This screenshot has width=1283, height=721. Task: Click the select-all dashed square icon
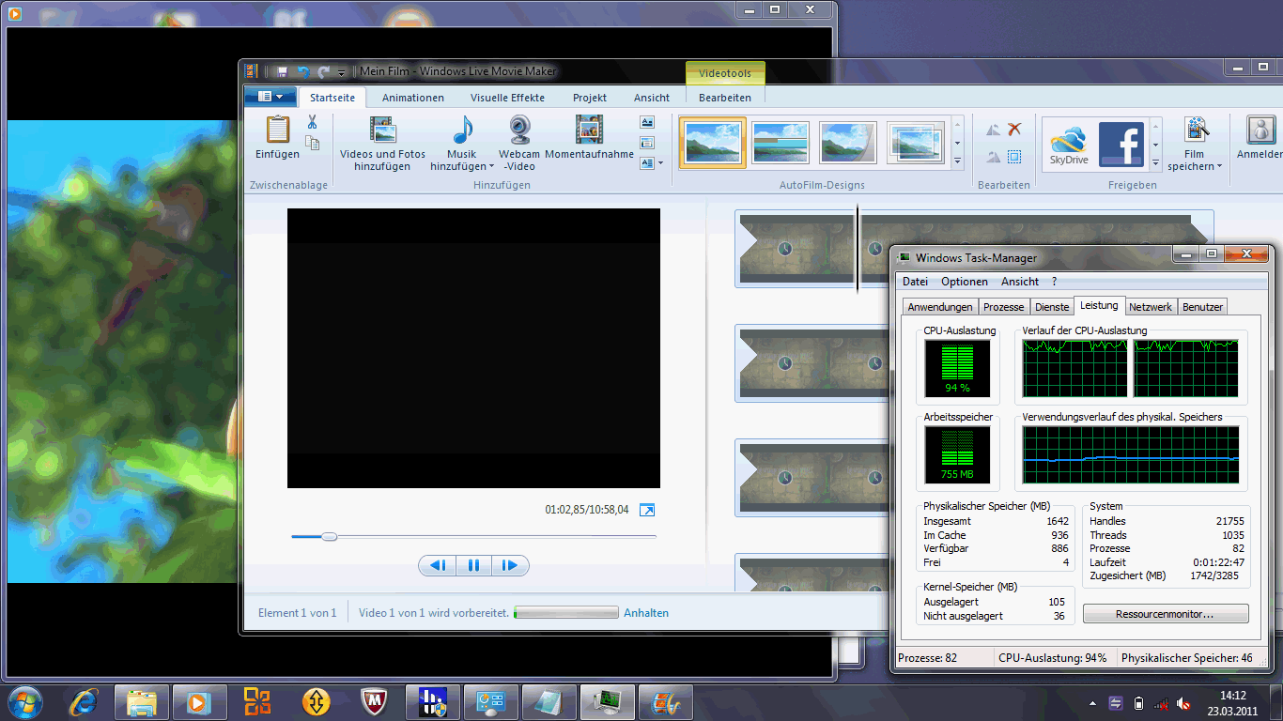pyautogui.click(x=1014, y=157)
